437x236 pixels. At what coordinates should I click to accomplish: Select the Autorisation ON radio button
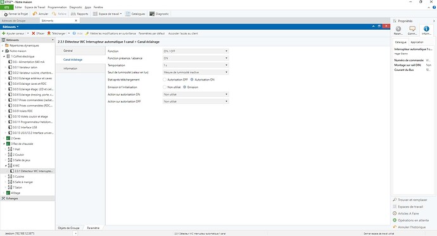[x=192, y=80]
